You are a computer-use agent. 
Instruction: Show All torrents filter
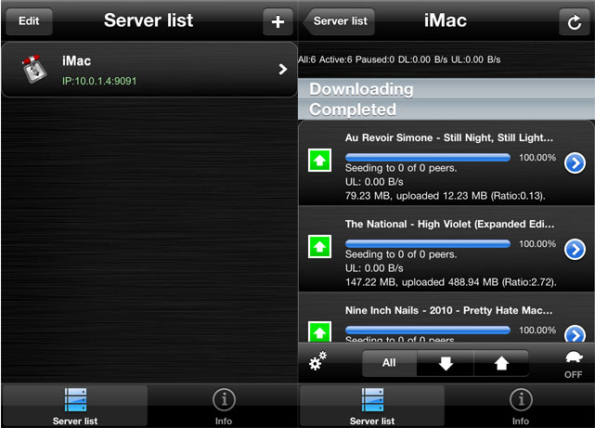click(x=389, y=363)
